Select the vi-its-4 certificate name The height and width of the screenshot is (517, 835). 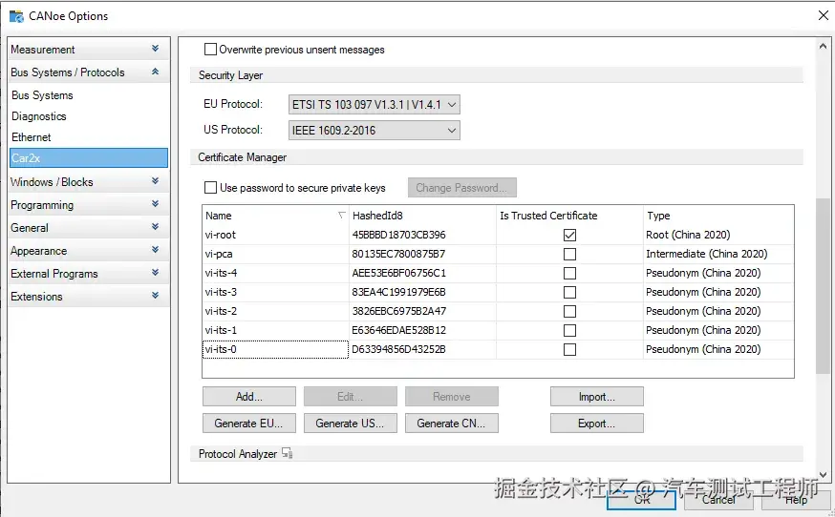[221, 274]
